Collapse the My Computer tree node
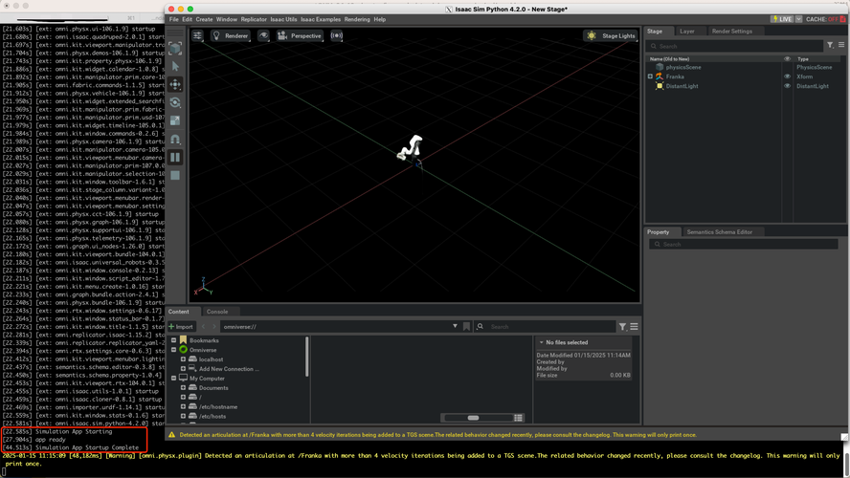This screenshot has height=478, width=850. (x=174, y=378)
